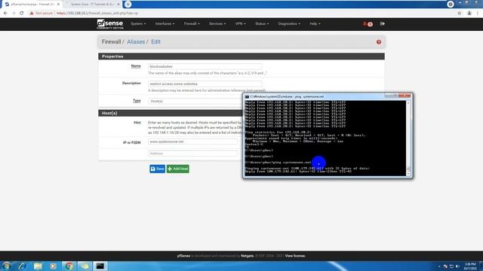Click the Description input field
483x271 pixels.
(205, 84)
